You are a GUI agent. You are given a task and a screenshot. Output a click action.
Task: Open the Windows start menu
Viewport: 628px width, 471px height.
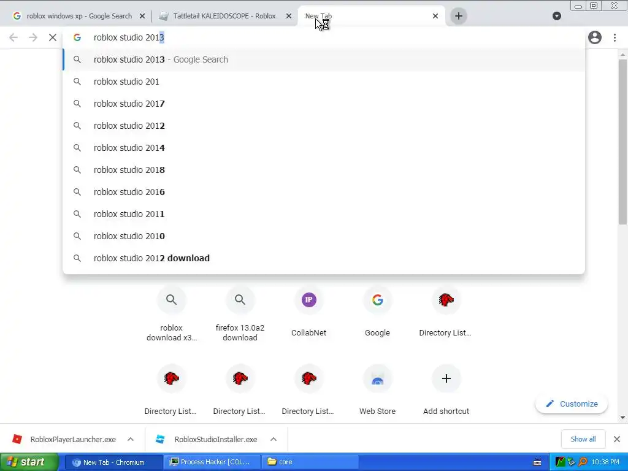29,462
